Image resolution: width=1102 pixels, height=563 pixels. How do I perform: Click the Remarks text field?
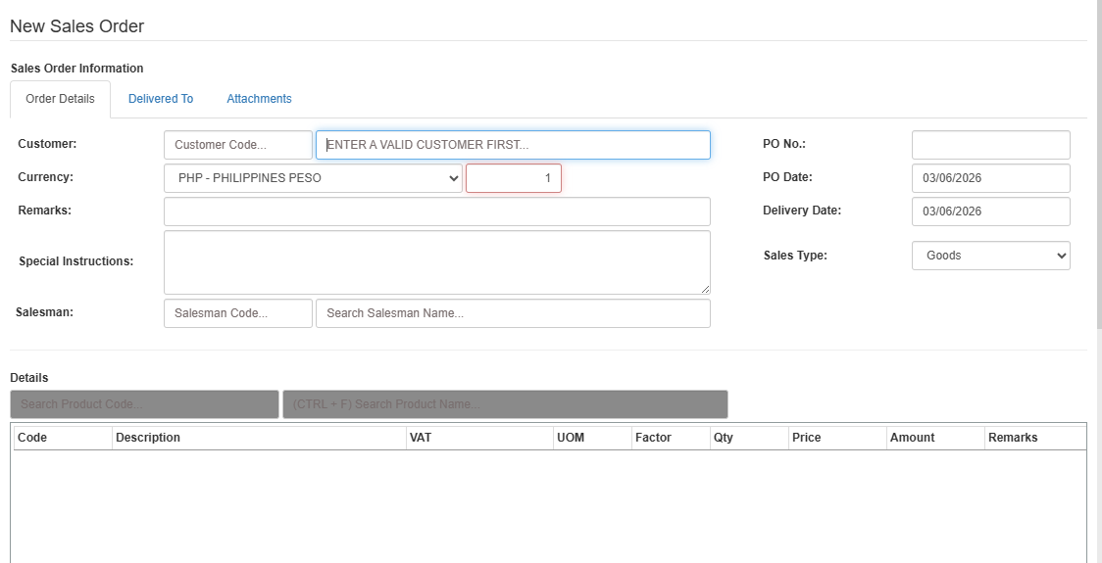pyautogui.click(x=436, y=211)
